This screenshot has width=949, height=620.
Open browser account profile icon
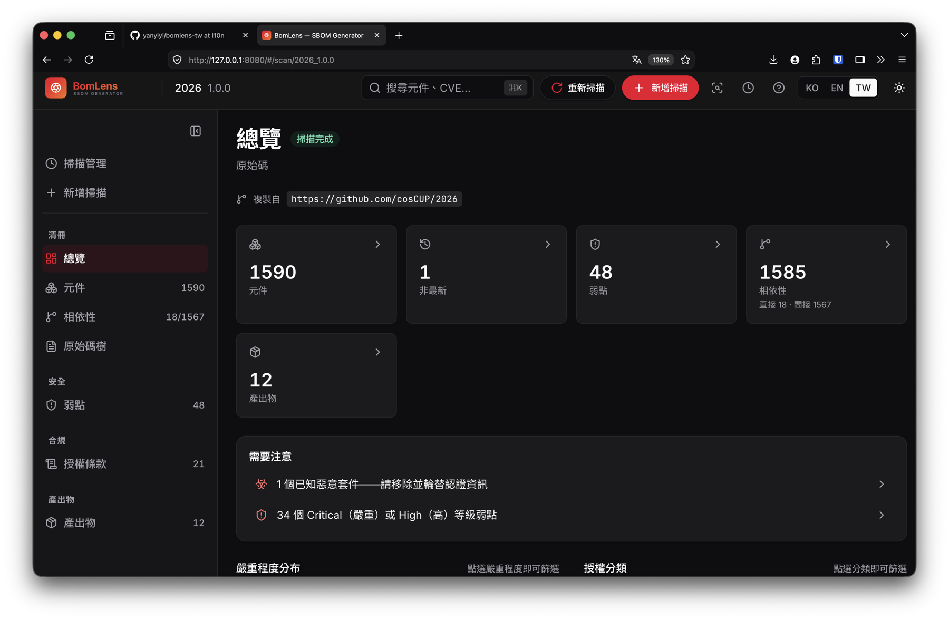point(795,60)
